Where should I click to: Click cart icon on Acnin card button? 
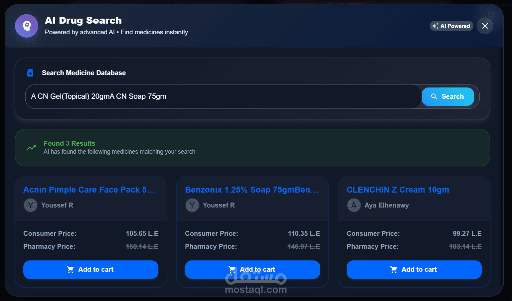point(71,269)
